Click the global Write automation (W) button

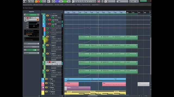tap(43, 1)
